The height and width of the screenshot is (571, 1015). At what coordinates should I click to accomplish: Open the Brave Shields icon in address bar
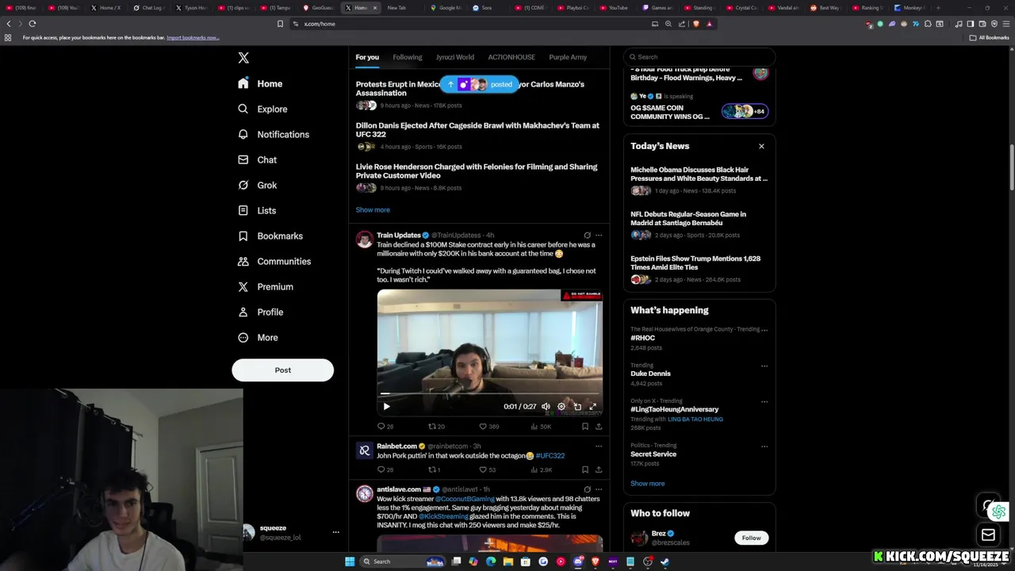(x=696, y=24)
